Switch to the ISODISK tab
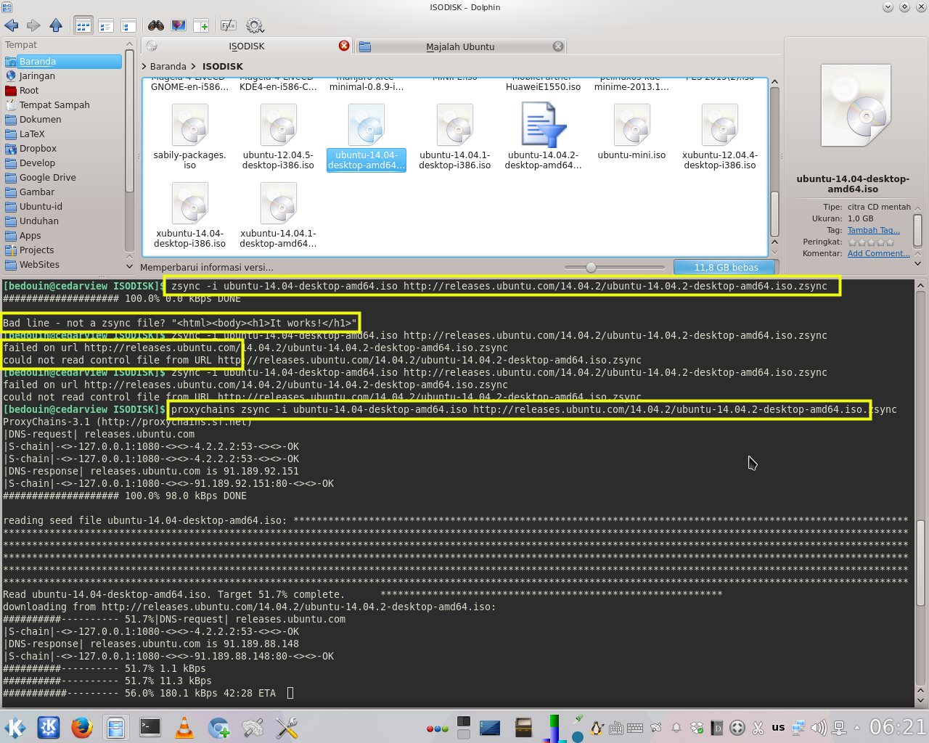The image size is (929, 743). (246, 46)
